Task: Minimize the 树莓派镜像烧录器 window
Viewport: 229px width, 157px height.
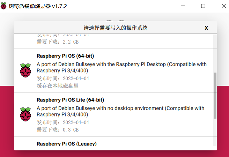Action: (x=183, y=6)
